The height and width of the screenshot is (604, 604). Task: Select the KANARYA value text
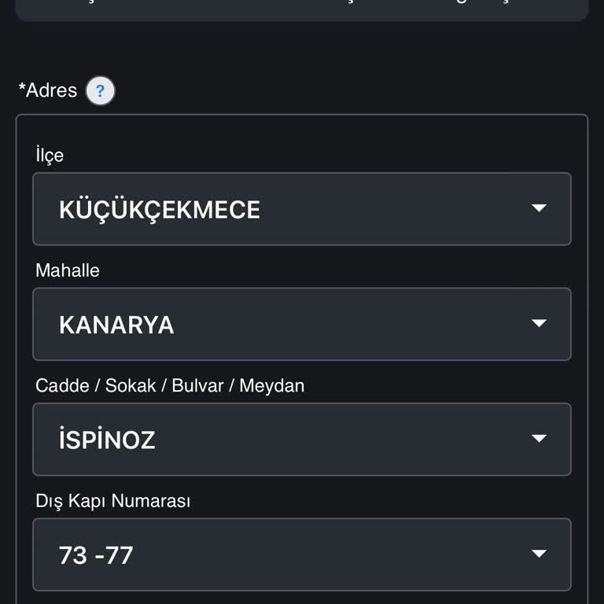(116, 325)
